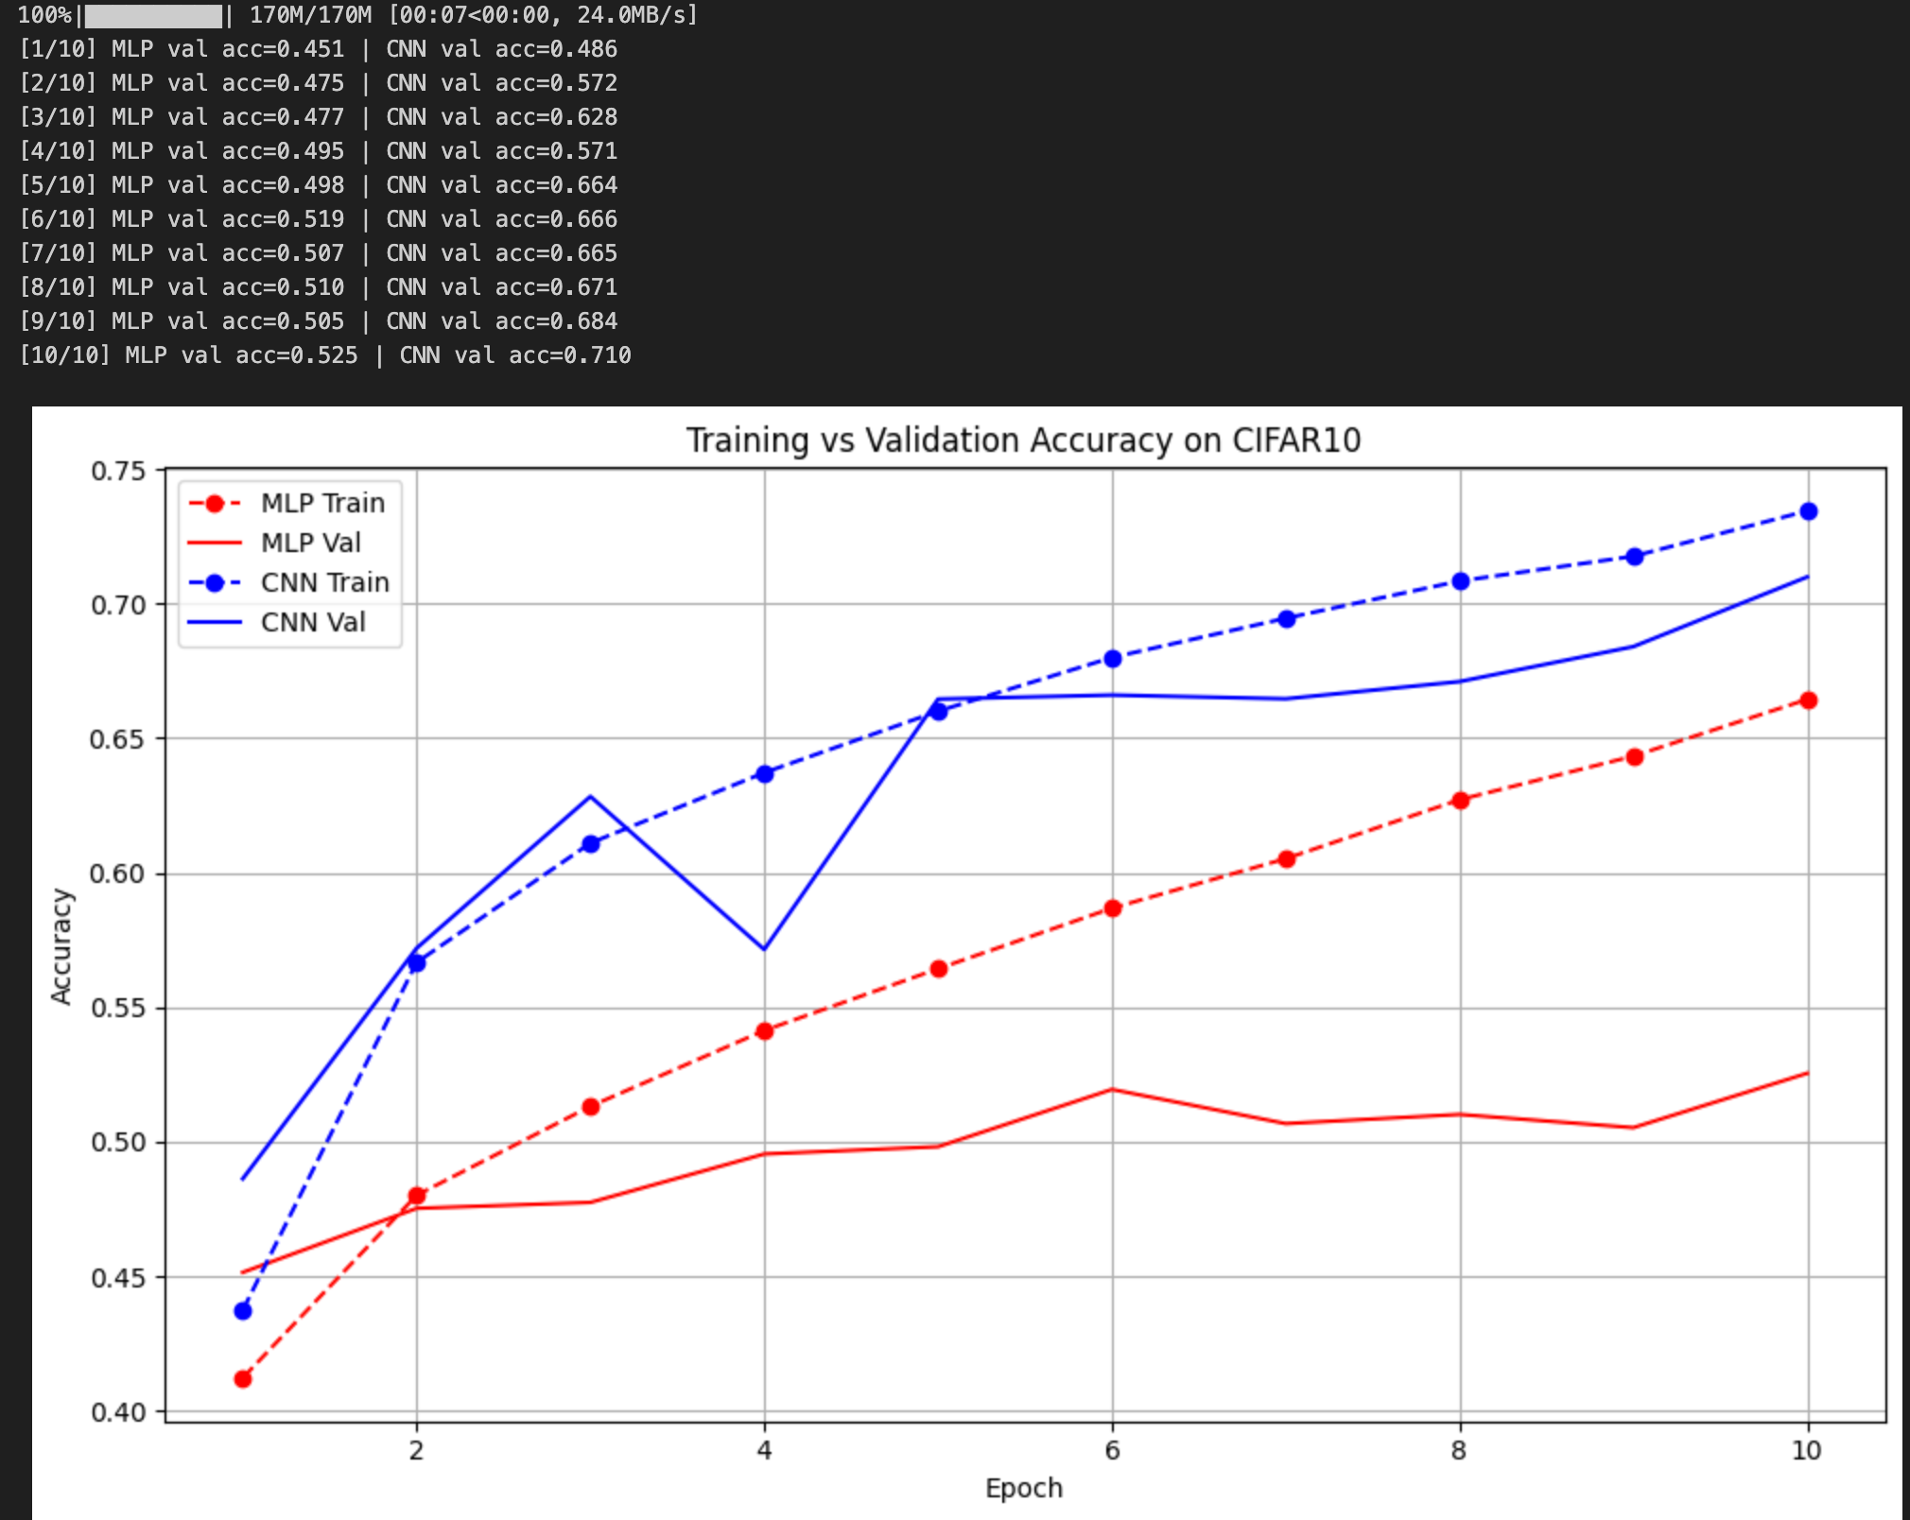Screen dimensions: 1910x1520
Task: Click the x-axis tick label 4
Action: coord(764,1450)
